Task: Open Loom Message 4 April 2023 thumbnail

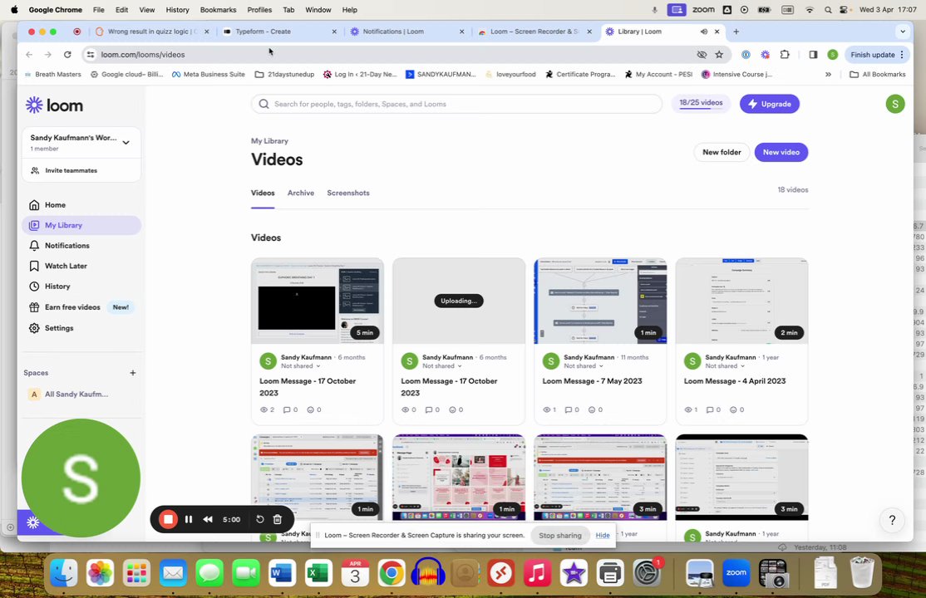Action: (x=741, y=301)
